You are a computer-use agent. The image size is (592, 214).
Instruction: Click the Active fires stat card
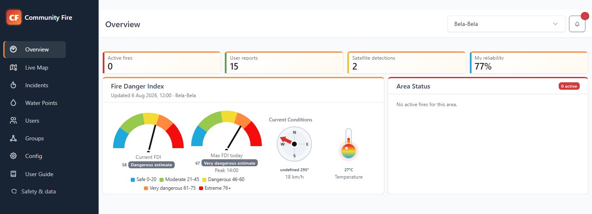pos(162,63)
